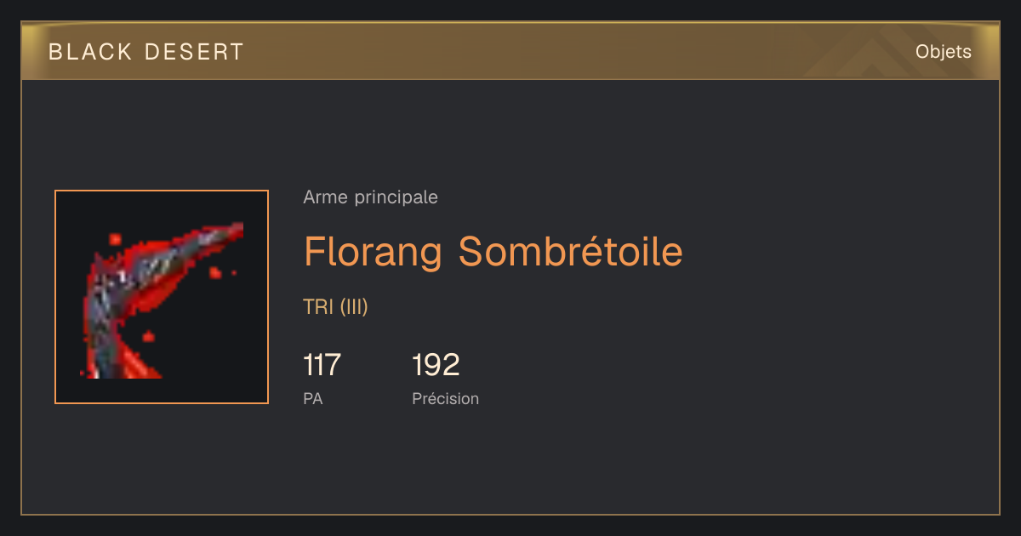Click the word Sombrétoile in the item name

click(570, 251)
